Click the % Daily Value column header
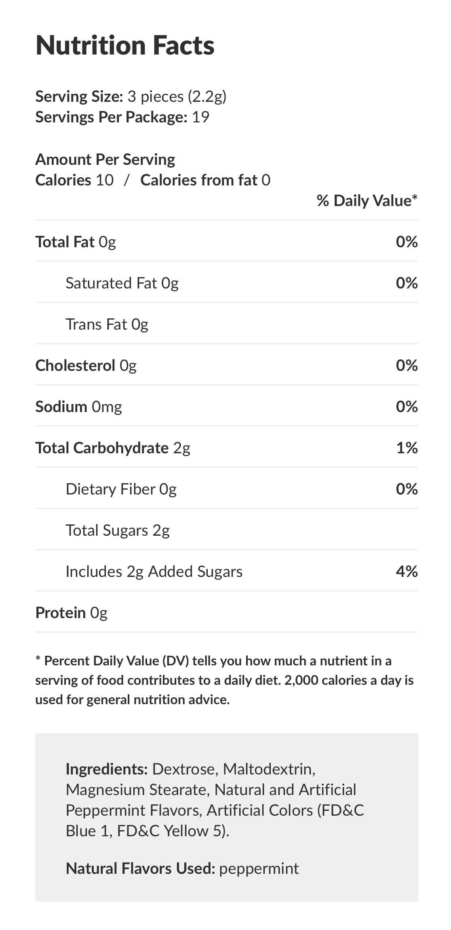 pyautogui.click(x=367, y=201)
